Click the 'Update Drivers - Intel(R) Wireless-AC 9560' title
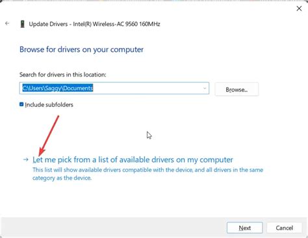This screenshot has height=238, width=308. coord(94,24)
